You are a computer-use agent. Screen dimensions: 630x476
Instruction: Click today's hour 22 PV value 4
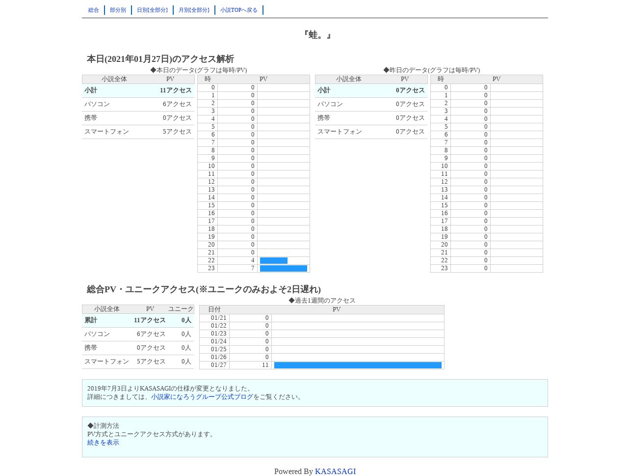[253, 260]
